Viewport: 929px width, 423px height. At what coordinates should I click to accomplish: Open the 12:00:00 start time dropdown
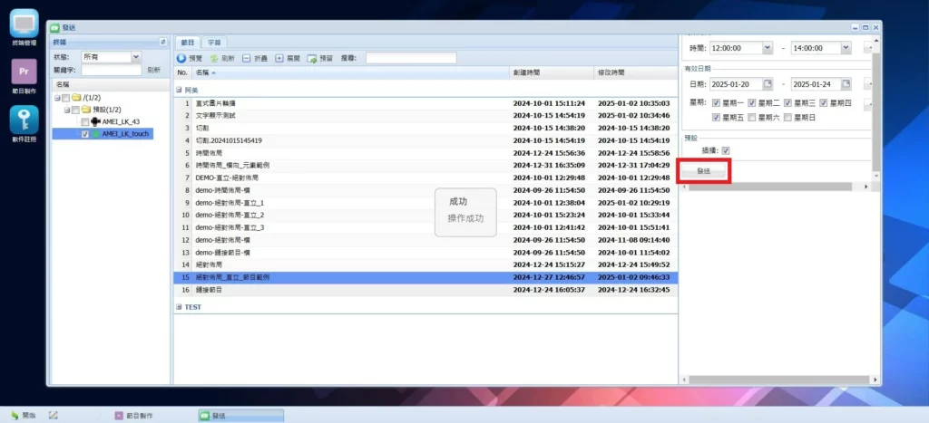click(x=768, y=47)
